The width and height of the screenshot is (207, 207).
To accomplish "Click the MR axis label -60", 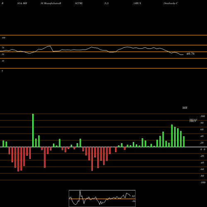I will click(x=202, y=169).
